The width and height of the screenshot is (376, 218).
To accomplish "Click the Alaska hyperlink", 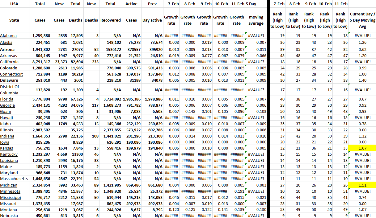I will (x=6, y=43).
